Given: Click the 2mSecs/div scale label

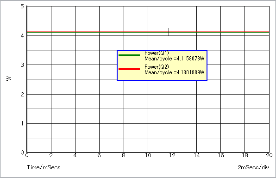Looking at the screenshot, I should click(x=253, y=167).
